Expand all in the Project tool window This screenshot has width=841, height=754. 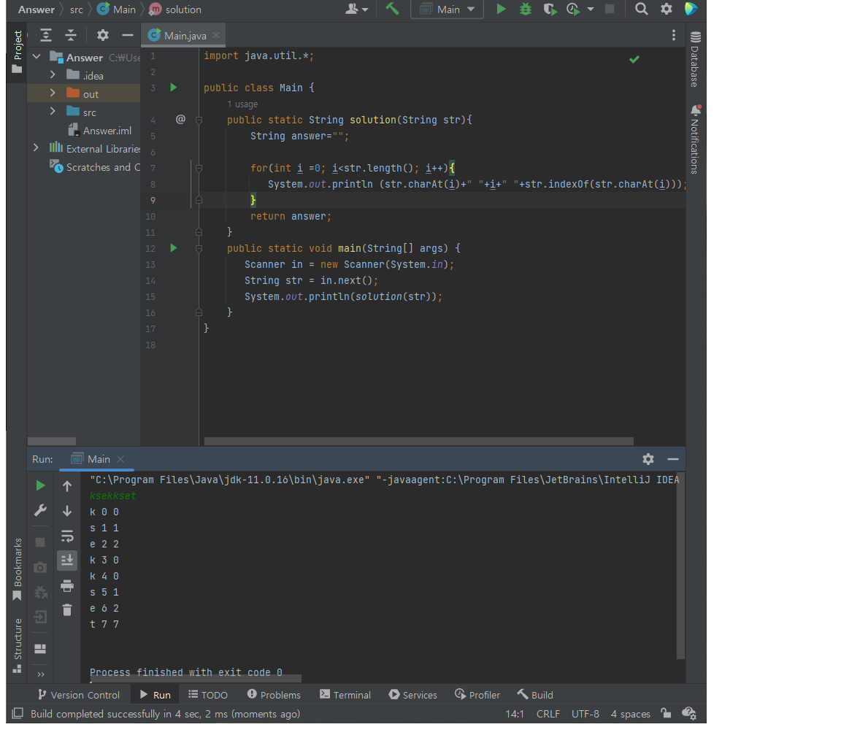point(46,35)
